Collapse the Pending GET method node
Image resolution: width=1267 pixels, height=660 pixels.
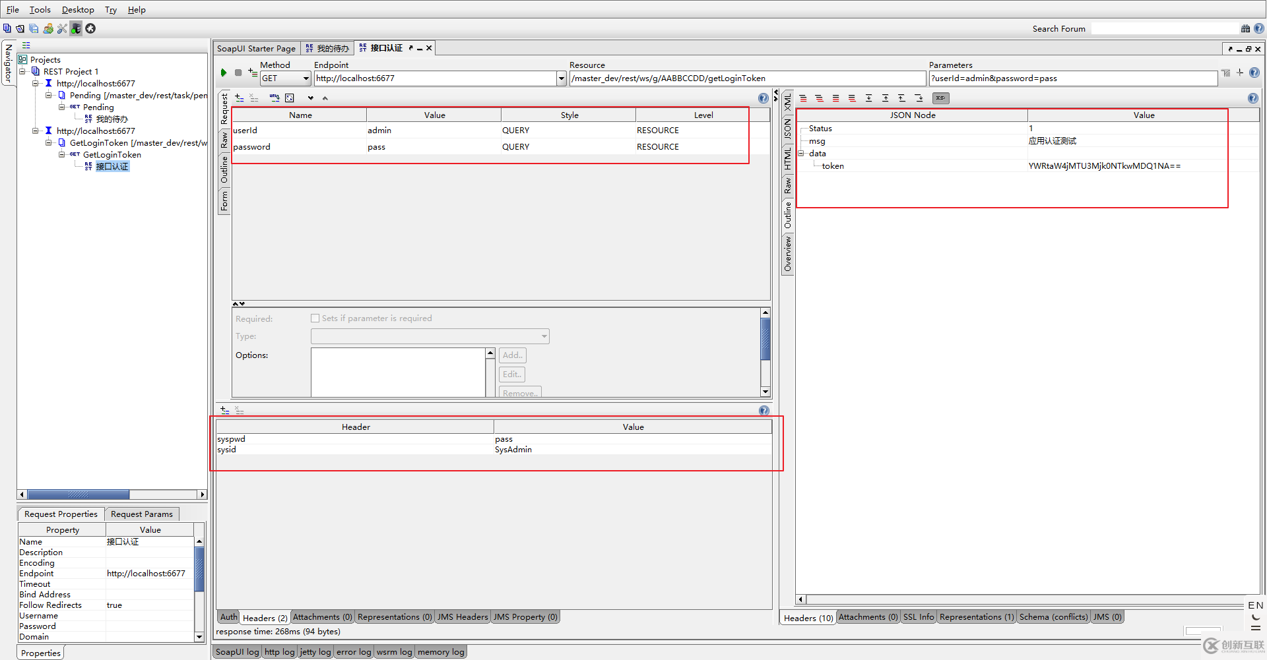(63, 107)
